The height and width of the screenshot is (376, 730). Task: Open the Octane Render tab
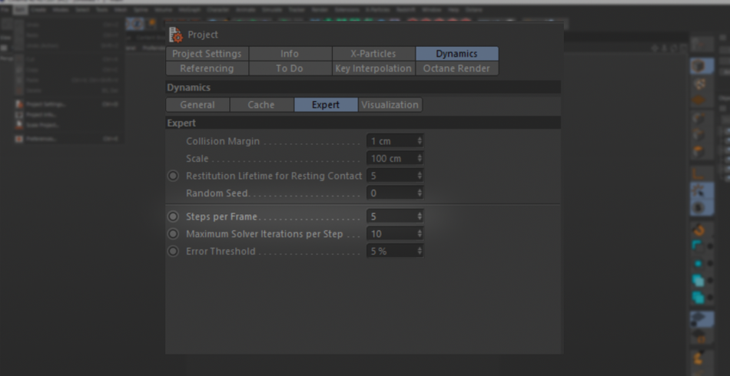coord(456,69)
